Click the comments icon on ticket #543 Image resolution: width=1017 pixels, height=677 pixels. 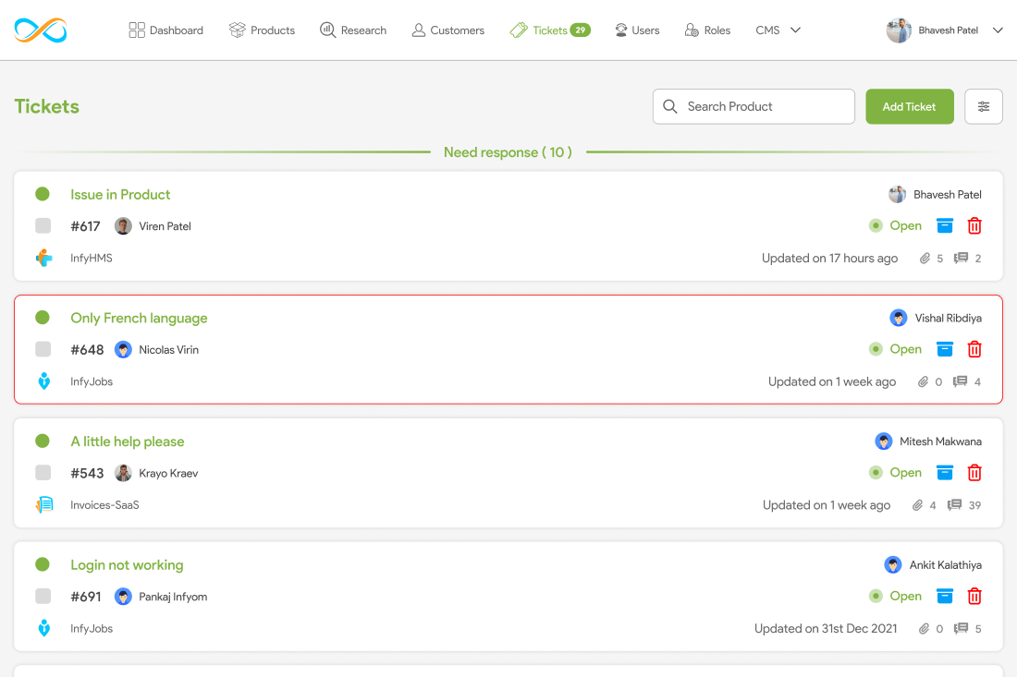coord(954,504)
